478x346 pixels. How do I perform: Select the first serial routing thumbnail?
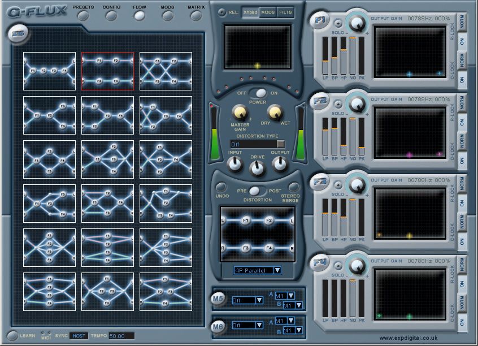click(49, 71)
